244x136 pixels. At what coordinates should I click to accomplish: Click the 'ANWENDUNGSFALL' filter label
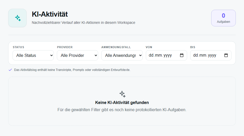coord(116,47)
